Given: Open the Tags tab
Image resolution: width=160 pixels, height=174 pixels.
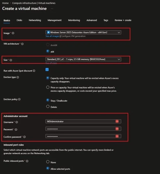Looking at the screenshot, I should [106, 20].
